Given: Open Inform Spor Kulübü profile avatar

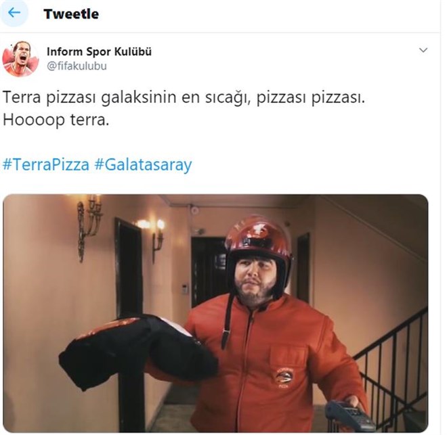Looking at the screenshot, I should (20, 59).
